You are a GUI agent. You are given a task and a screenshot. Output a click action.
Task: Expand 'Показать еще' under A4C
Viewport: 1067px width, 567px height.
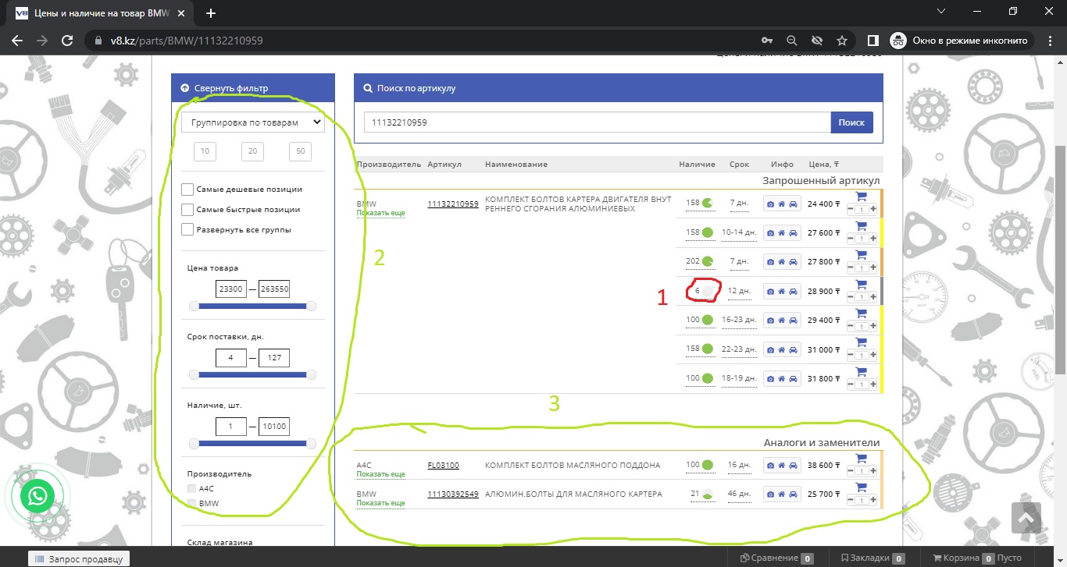(381, 474)
